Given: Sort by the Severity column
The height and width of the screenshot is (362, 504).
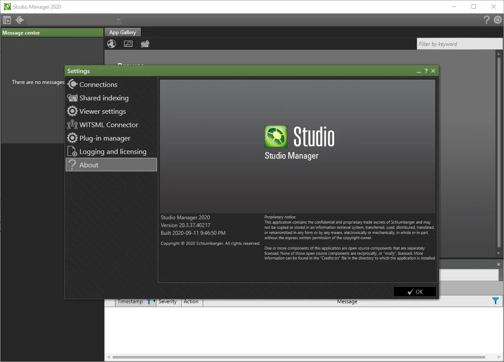Looking at the screenshot, I should (167, 301).
